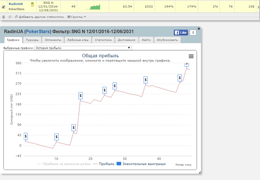The height and width of the screenshot is (180, 260).
Task: Select the 'Найти' tab
Action: (x=146, y=40)
